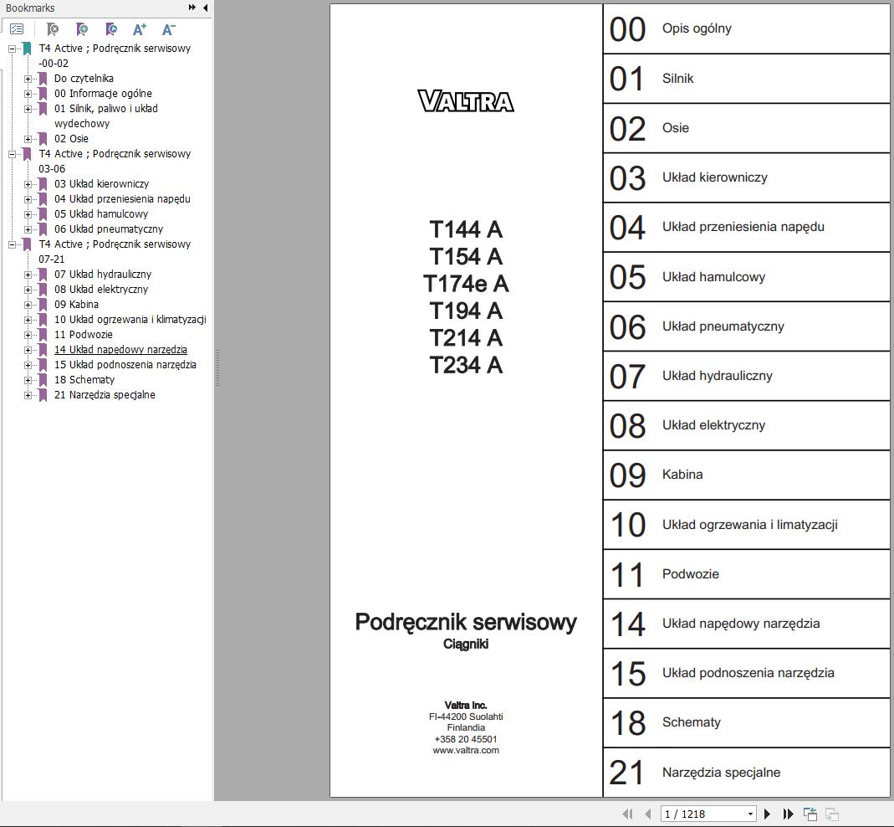
Task: Click the panel divider grip handle
Action: 217,368
